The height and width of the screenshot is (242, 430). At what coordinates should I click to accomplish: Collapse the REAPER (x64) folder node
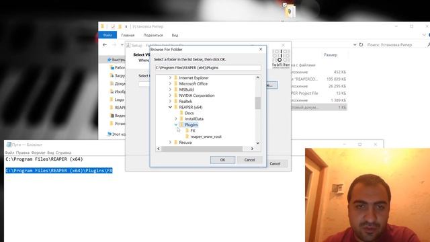click(170, 107)
